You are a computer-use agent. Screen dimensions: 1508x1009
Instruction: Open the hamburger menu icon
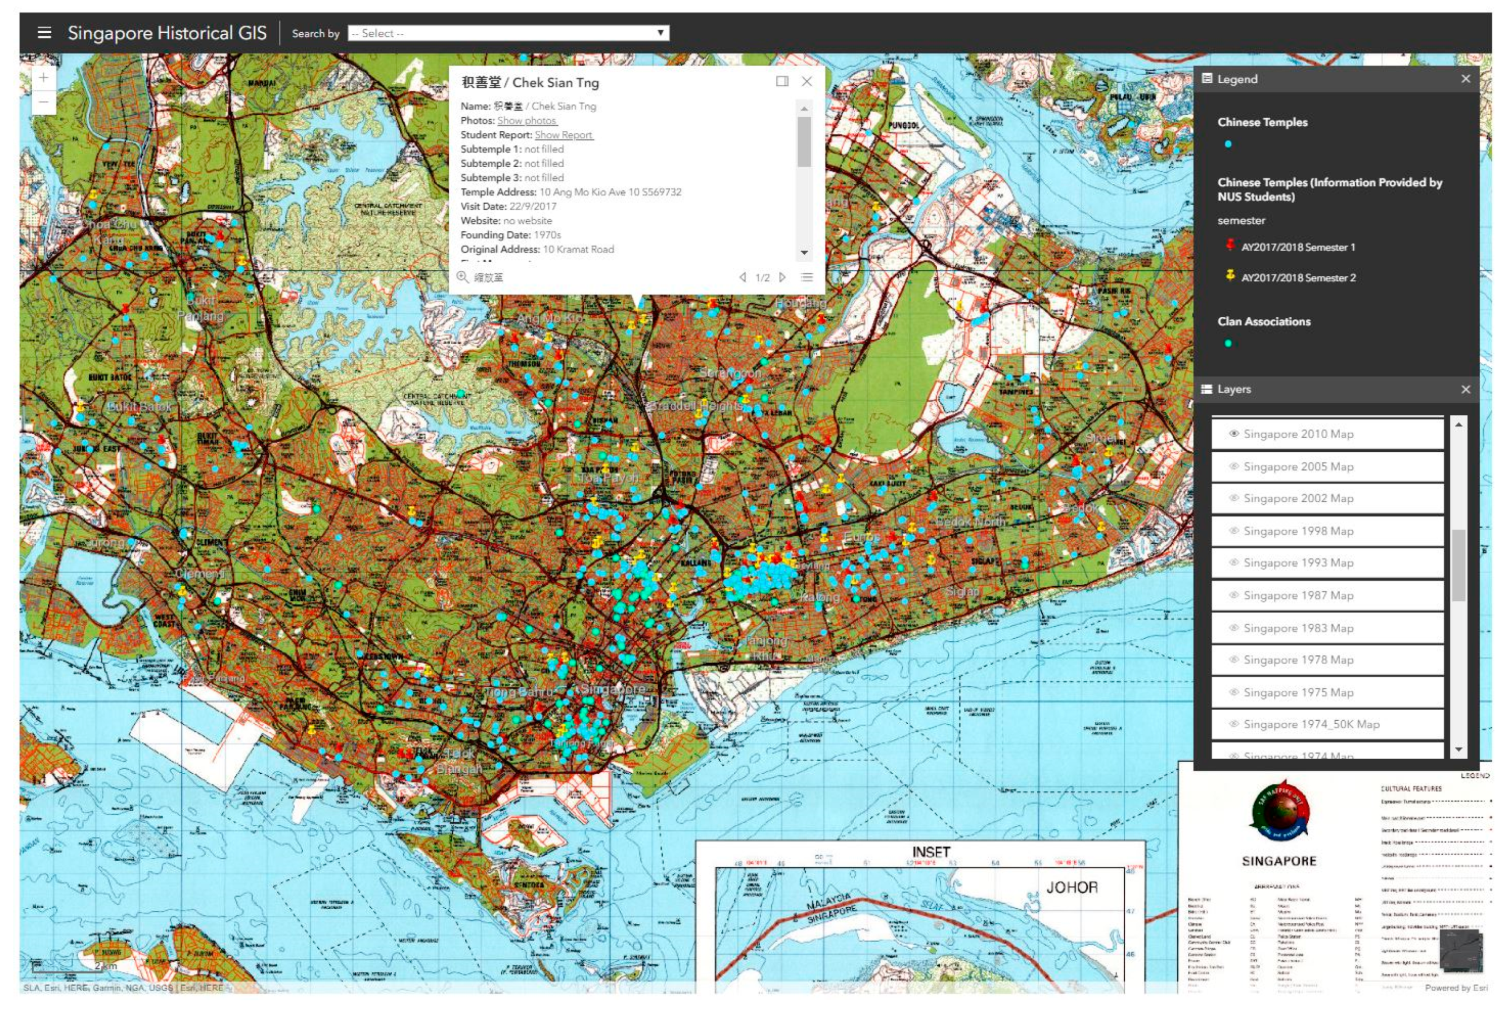[x=44, y=33]
